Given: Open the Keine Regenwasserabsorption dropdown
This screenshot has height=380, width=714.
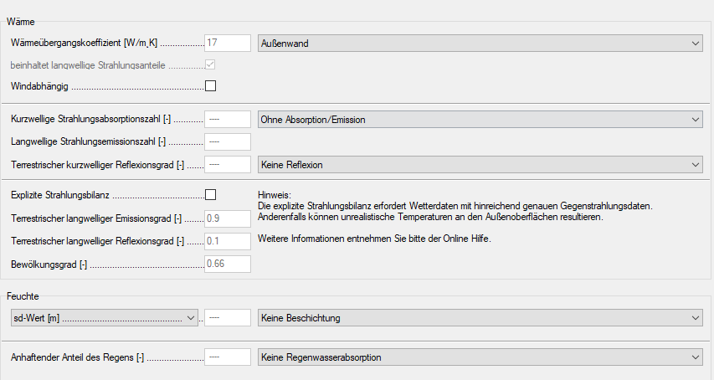Looking at the screenshot, I should [480, 357].
